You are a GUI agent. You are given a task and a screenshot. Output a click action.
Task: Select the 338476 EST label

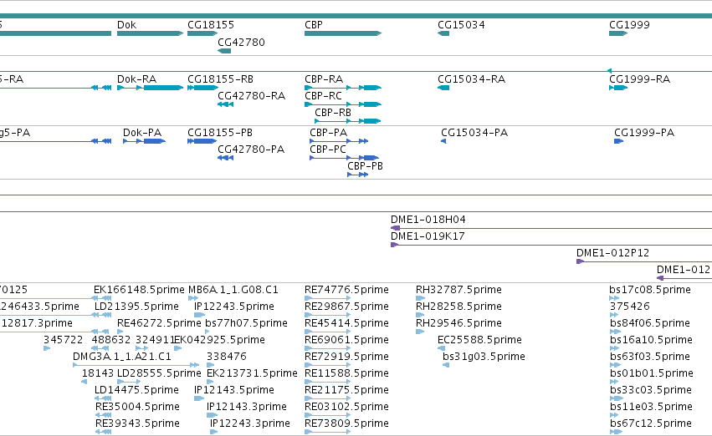point(227,357)
